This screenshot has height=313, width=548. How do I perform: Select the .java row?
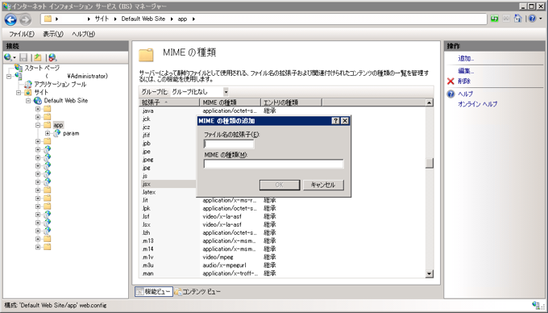coord(282,111)
